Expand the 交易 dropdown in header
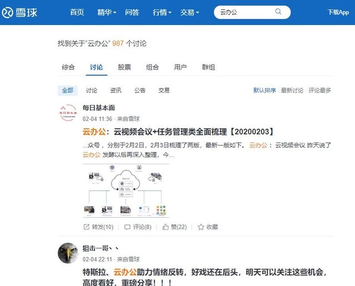 [190, 12]
